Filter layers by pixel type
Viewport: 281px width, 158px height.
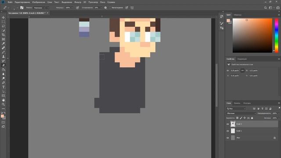(x=254, y=108)
